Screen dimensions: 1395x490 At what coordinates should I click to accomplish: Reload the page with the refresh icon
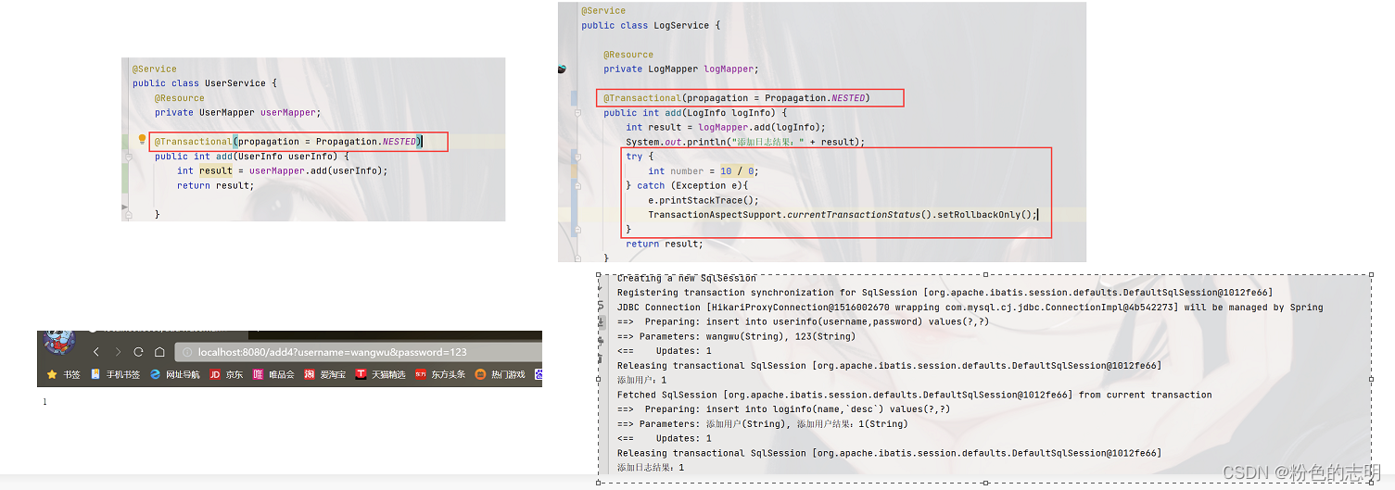pyautogui.click(x=138, y=352)
